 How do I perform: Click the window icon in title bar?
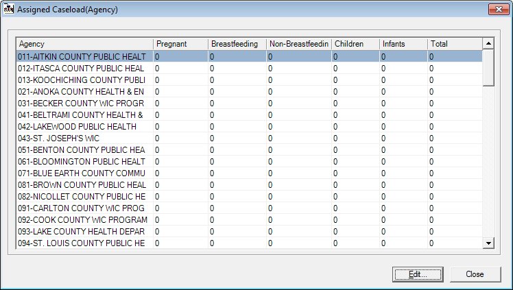click(x=8, y=9)
